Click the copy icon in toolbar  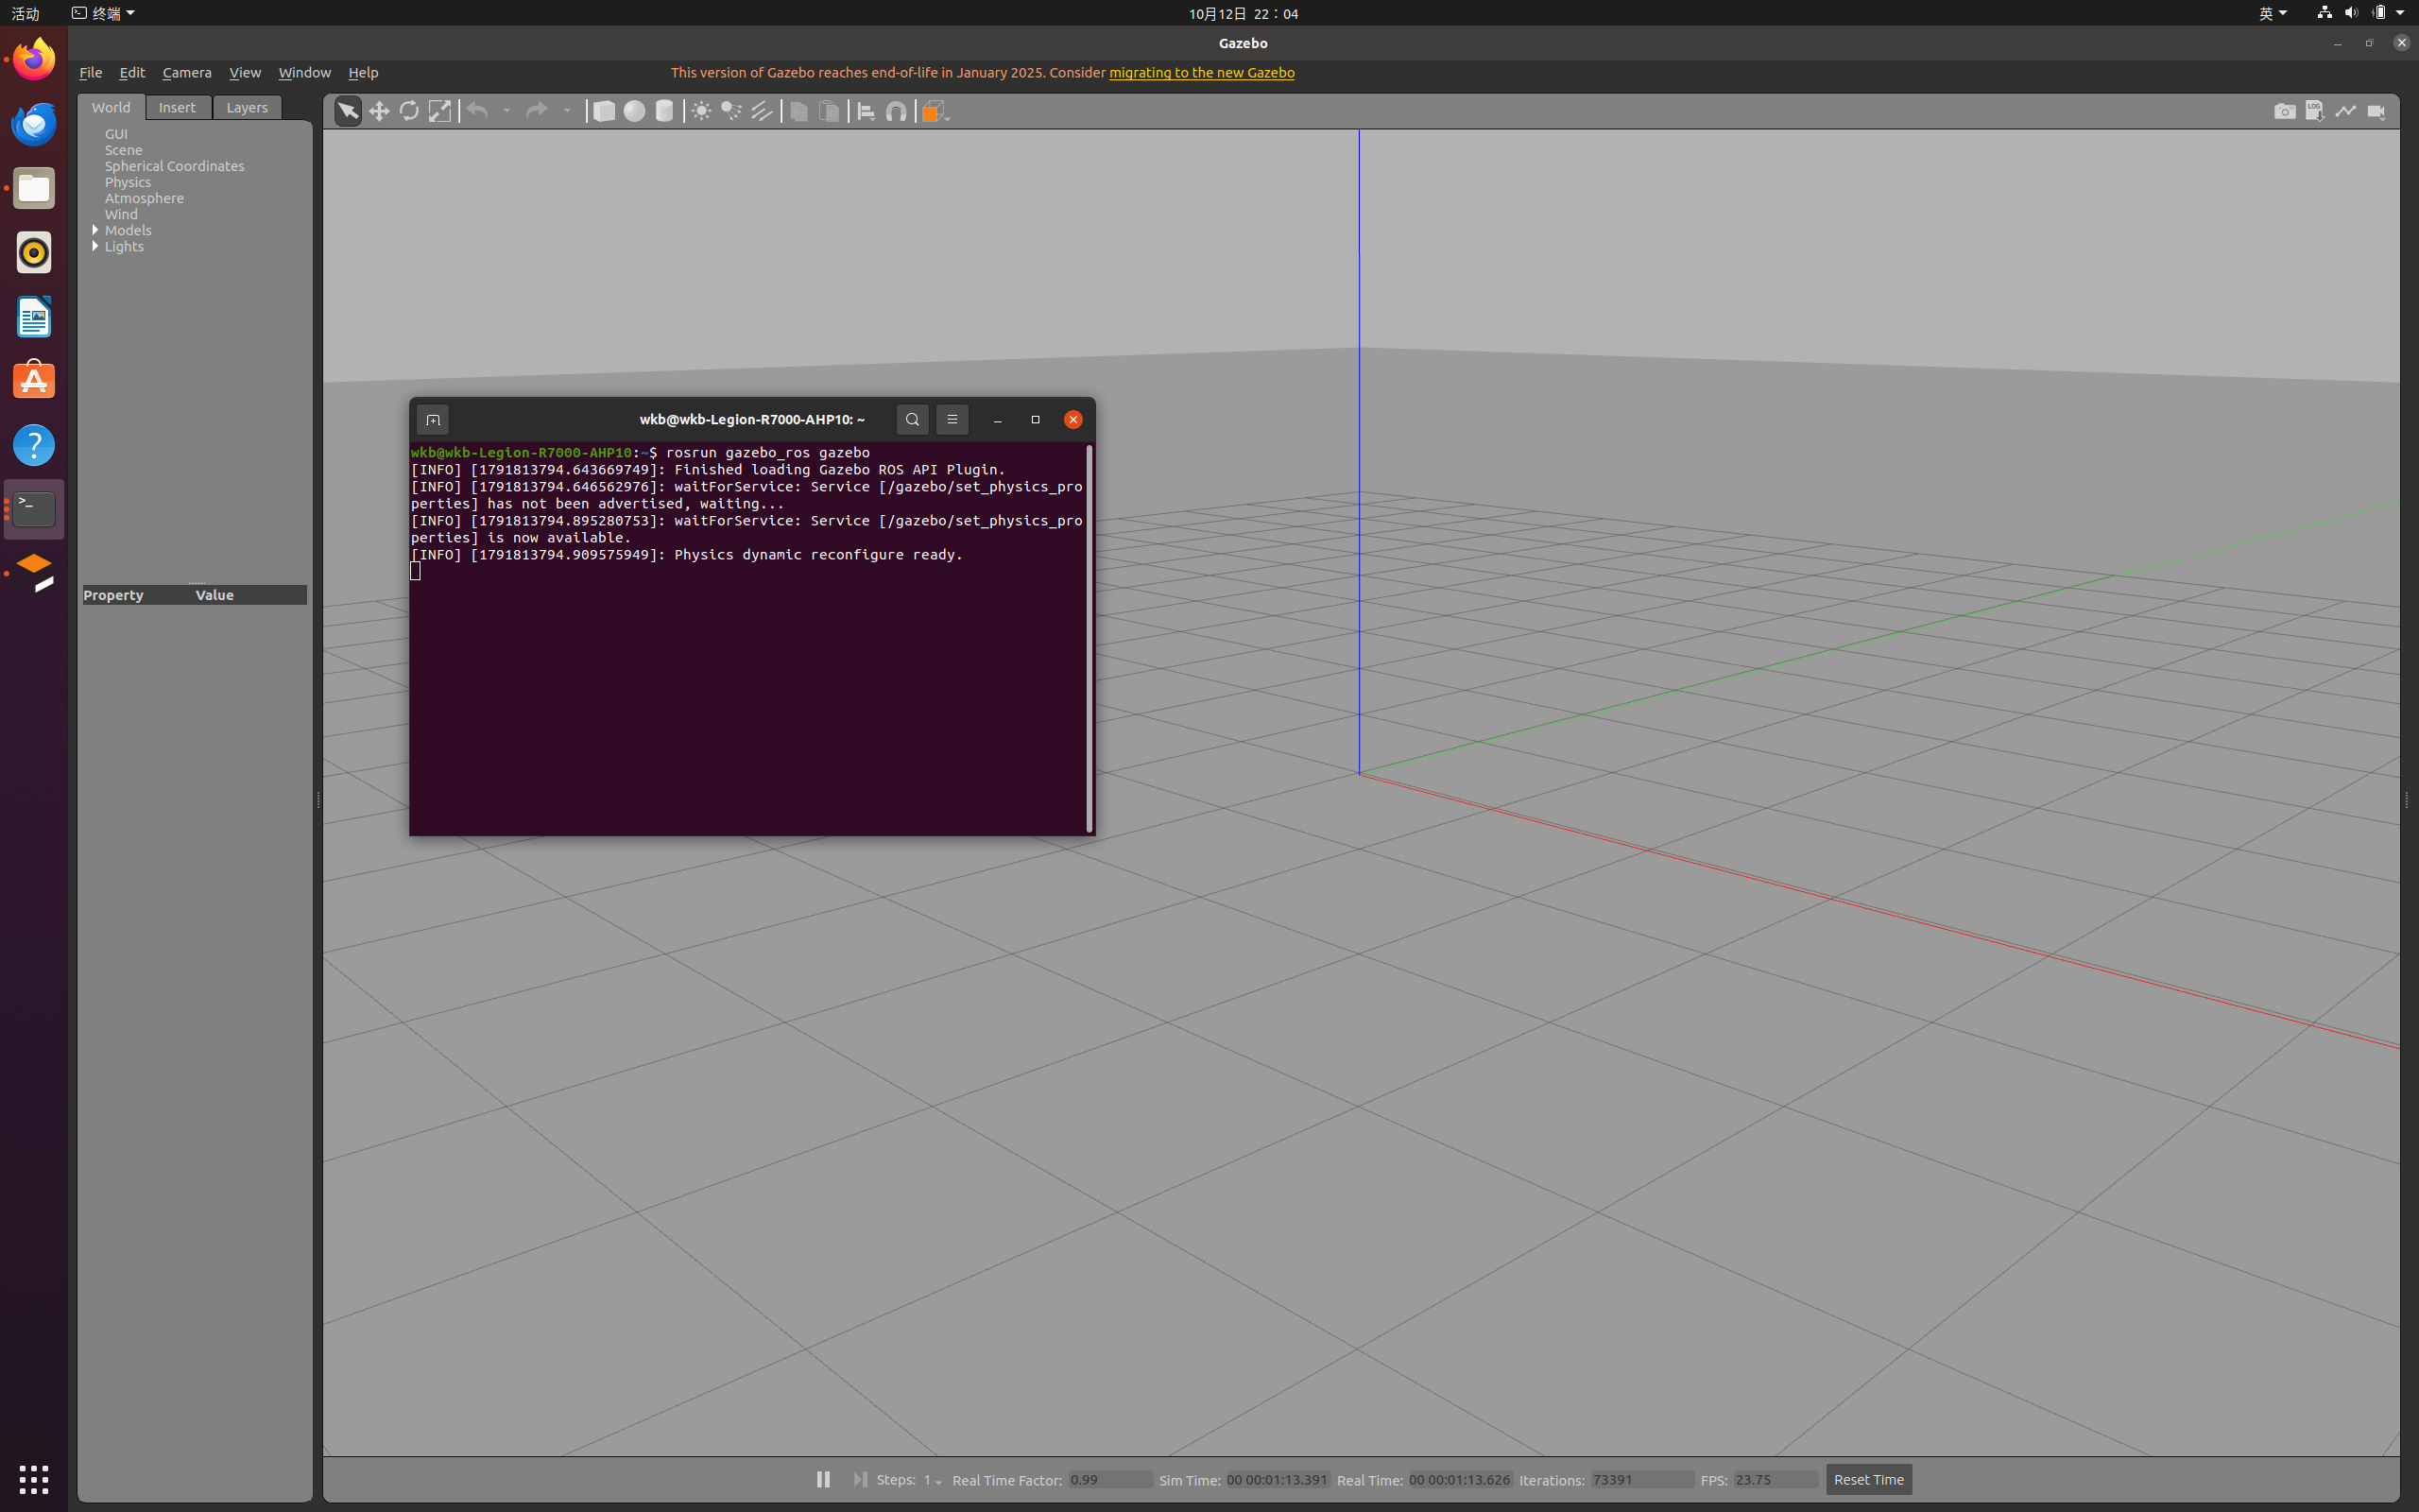click(x=798, y=111)
